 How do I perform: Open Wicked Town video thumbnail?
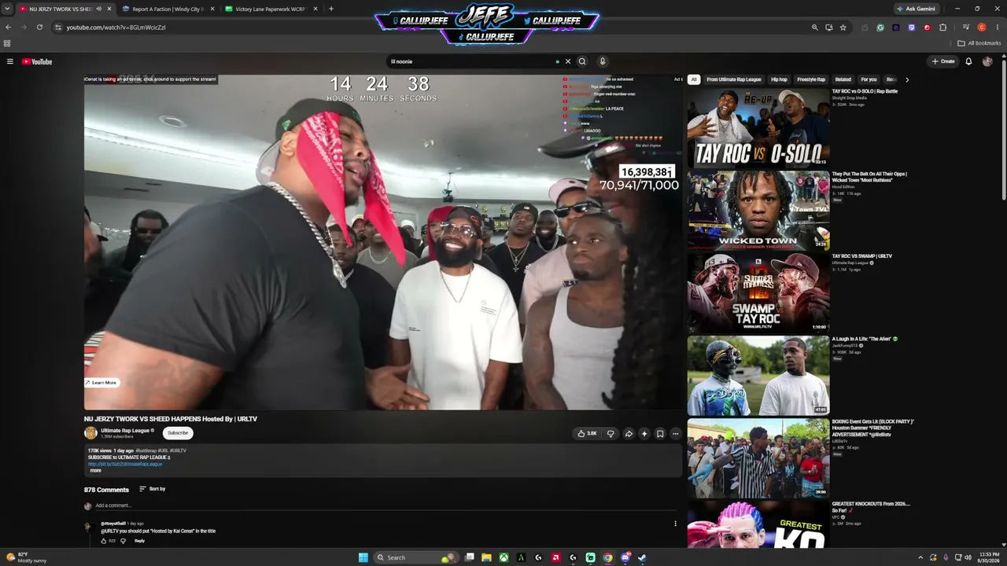coord(758,210)
